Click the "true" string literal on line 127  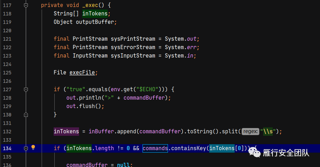tap(76, 89)
